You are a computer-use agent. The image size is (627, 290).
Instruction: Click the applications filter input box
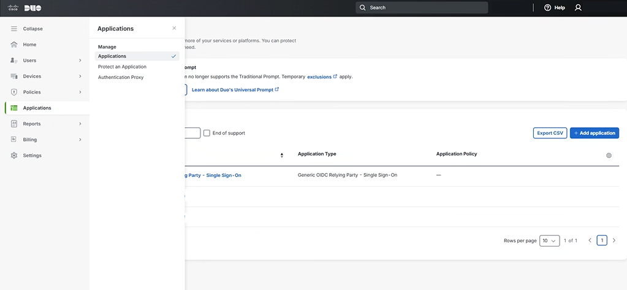(x=192, y=133)
